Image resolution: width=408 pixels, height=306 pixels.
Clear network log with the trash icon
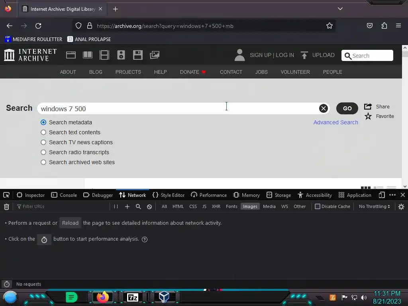[x=6, y=207]
